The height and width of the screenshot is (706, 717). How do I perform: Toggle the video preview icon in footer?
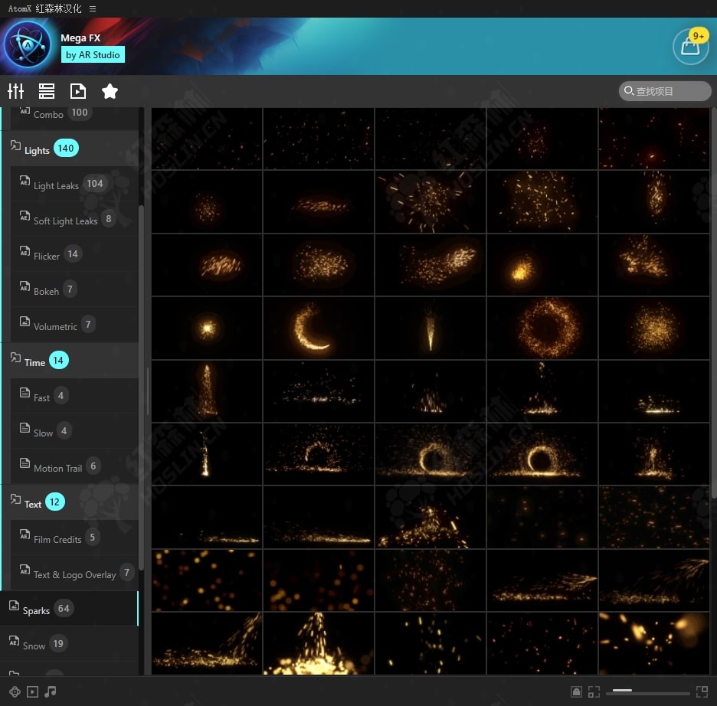pos(32,692)
